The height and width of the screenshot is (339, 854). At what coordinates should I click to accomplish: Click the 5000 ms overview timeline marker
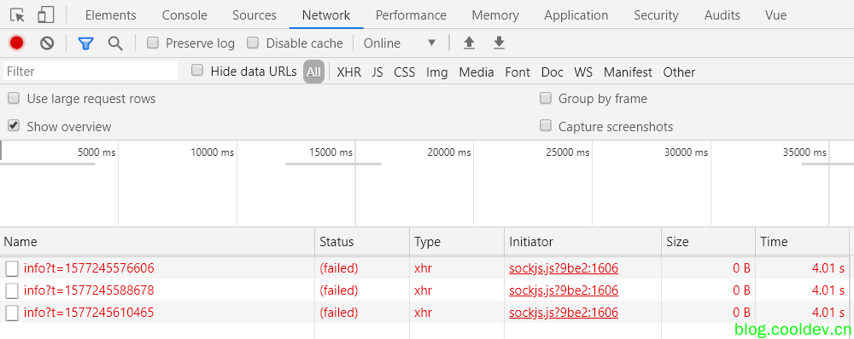(97, 152)
